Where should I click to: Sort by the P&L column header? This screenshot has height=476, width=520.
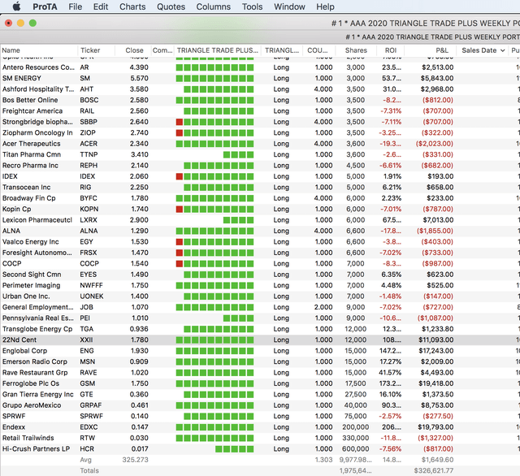point(431,50)
